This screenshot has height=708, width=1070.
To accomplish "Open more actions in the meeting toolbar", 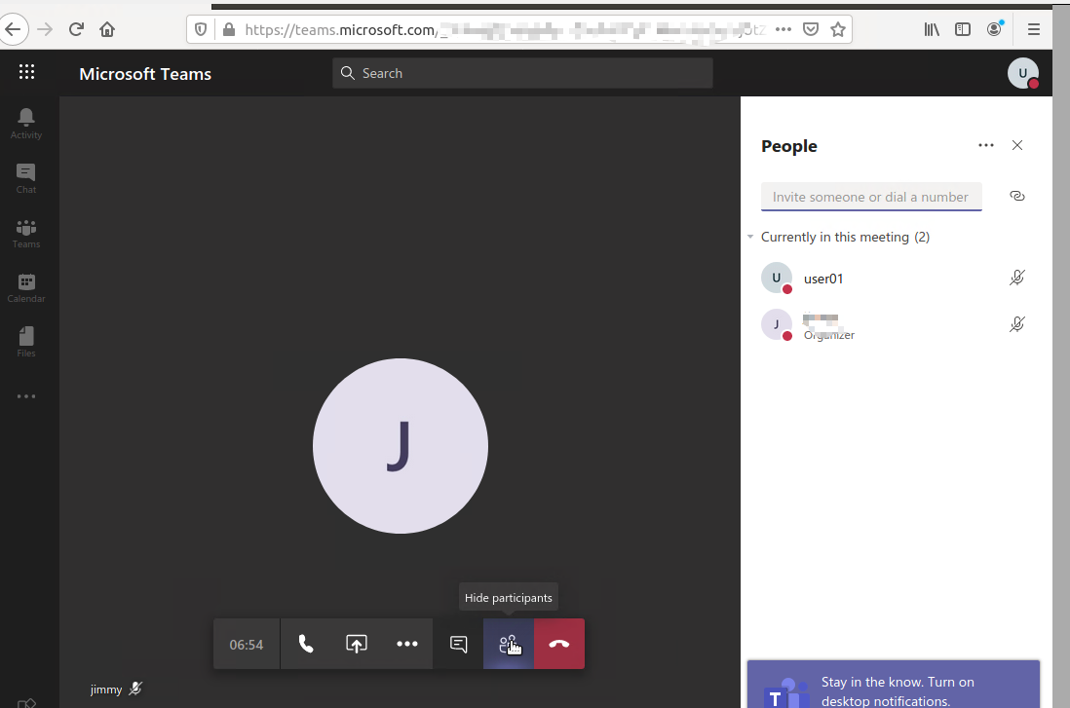I will pos(406,644).
